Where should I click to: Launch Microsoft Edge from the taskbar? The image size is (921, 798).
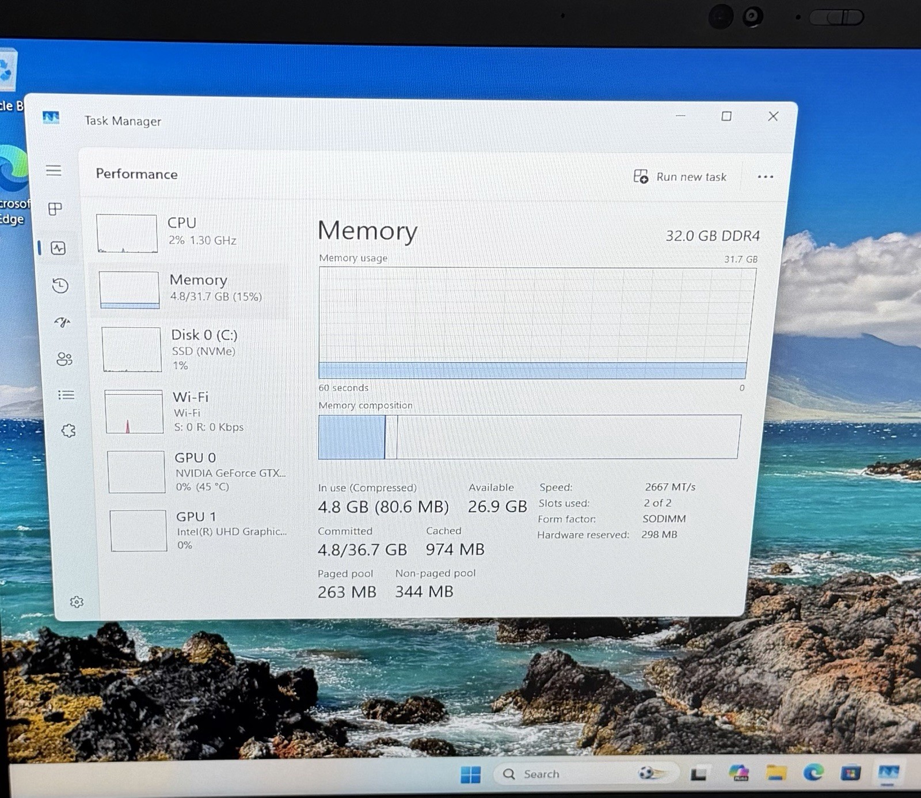813,772
